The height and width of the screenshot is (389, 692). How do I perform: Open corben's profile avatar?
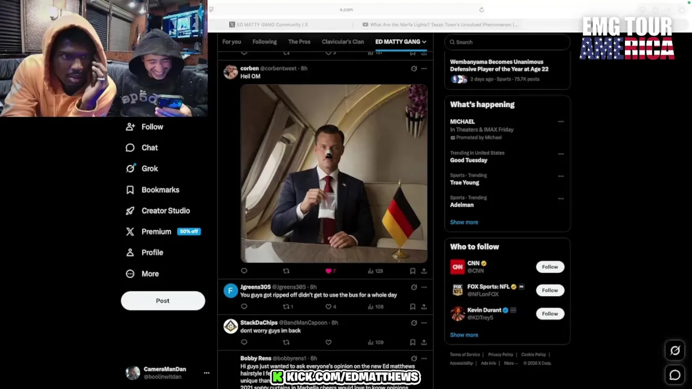click(231, 72)
